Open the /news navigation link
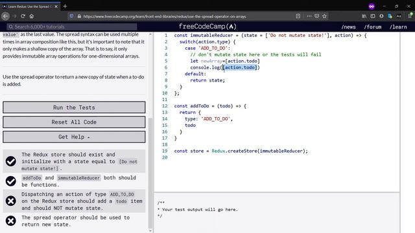Image resolution: width=415 pixels, height=233 pixels. [x=348, y=27]
